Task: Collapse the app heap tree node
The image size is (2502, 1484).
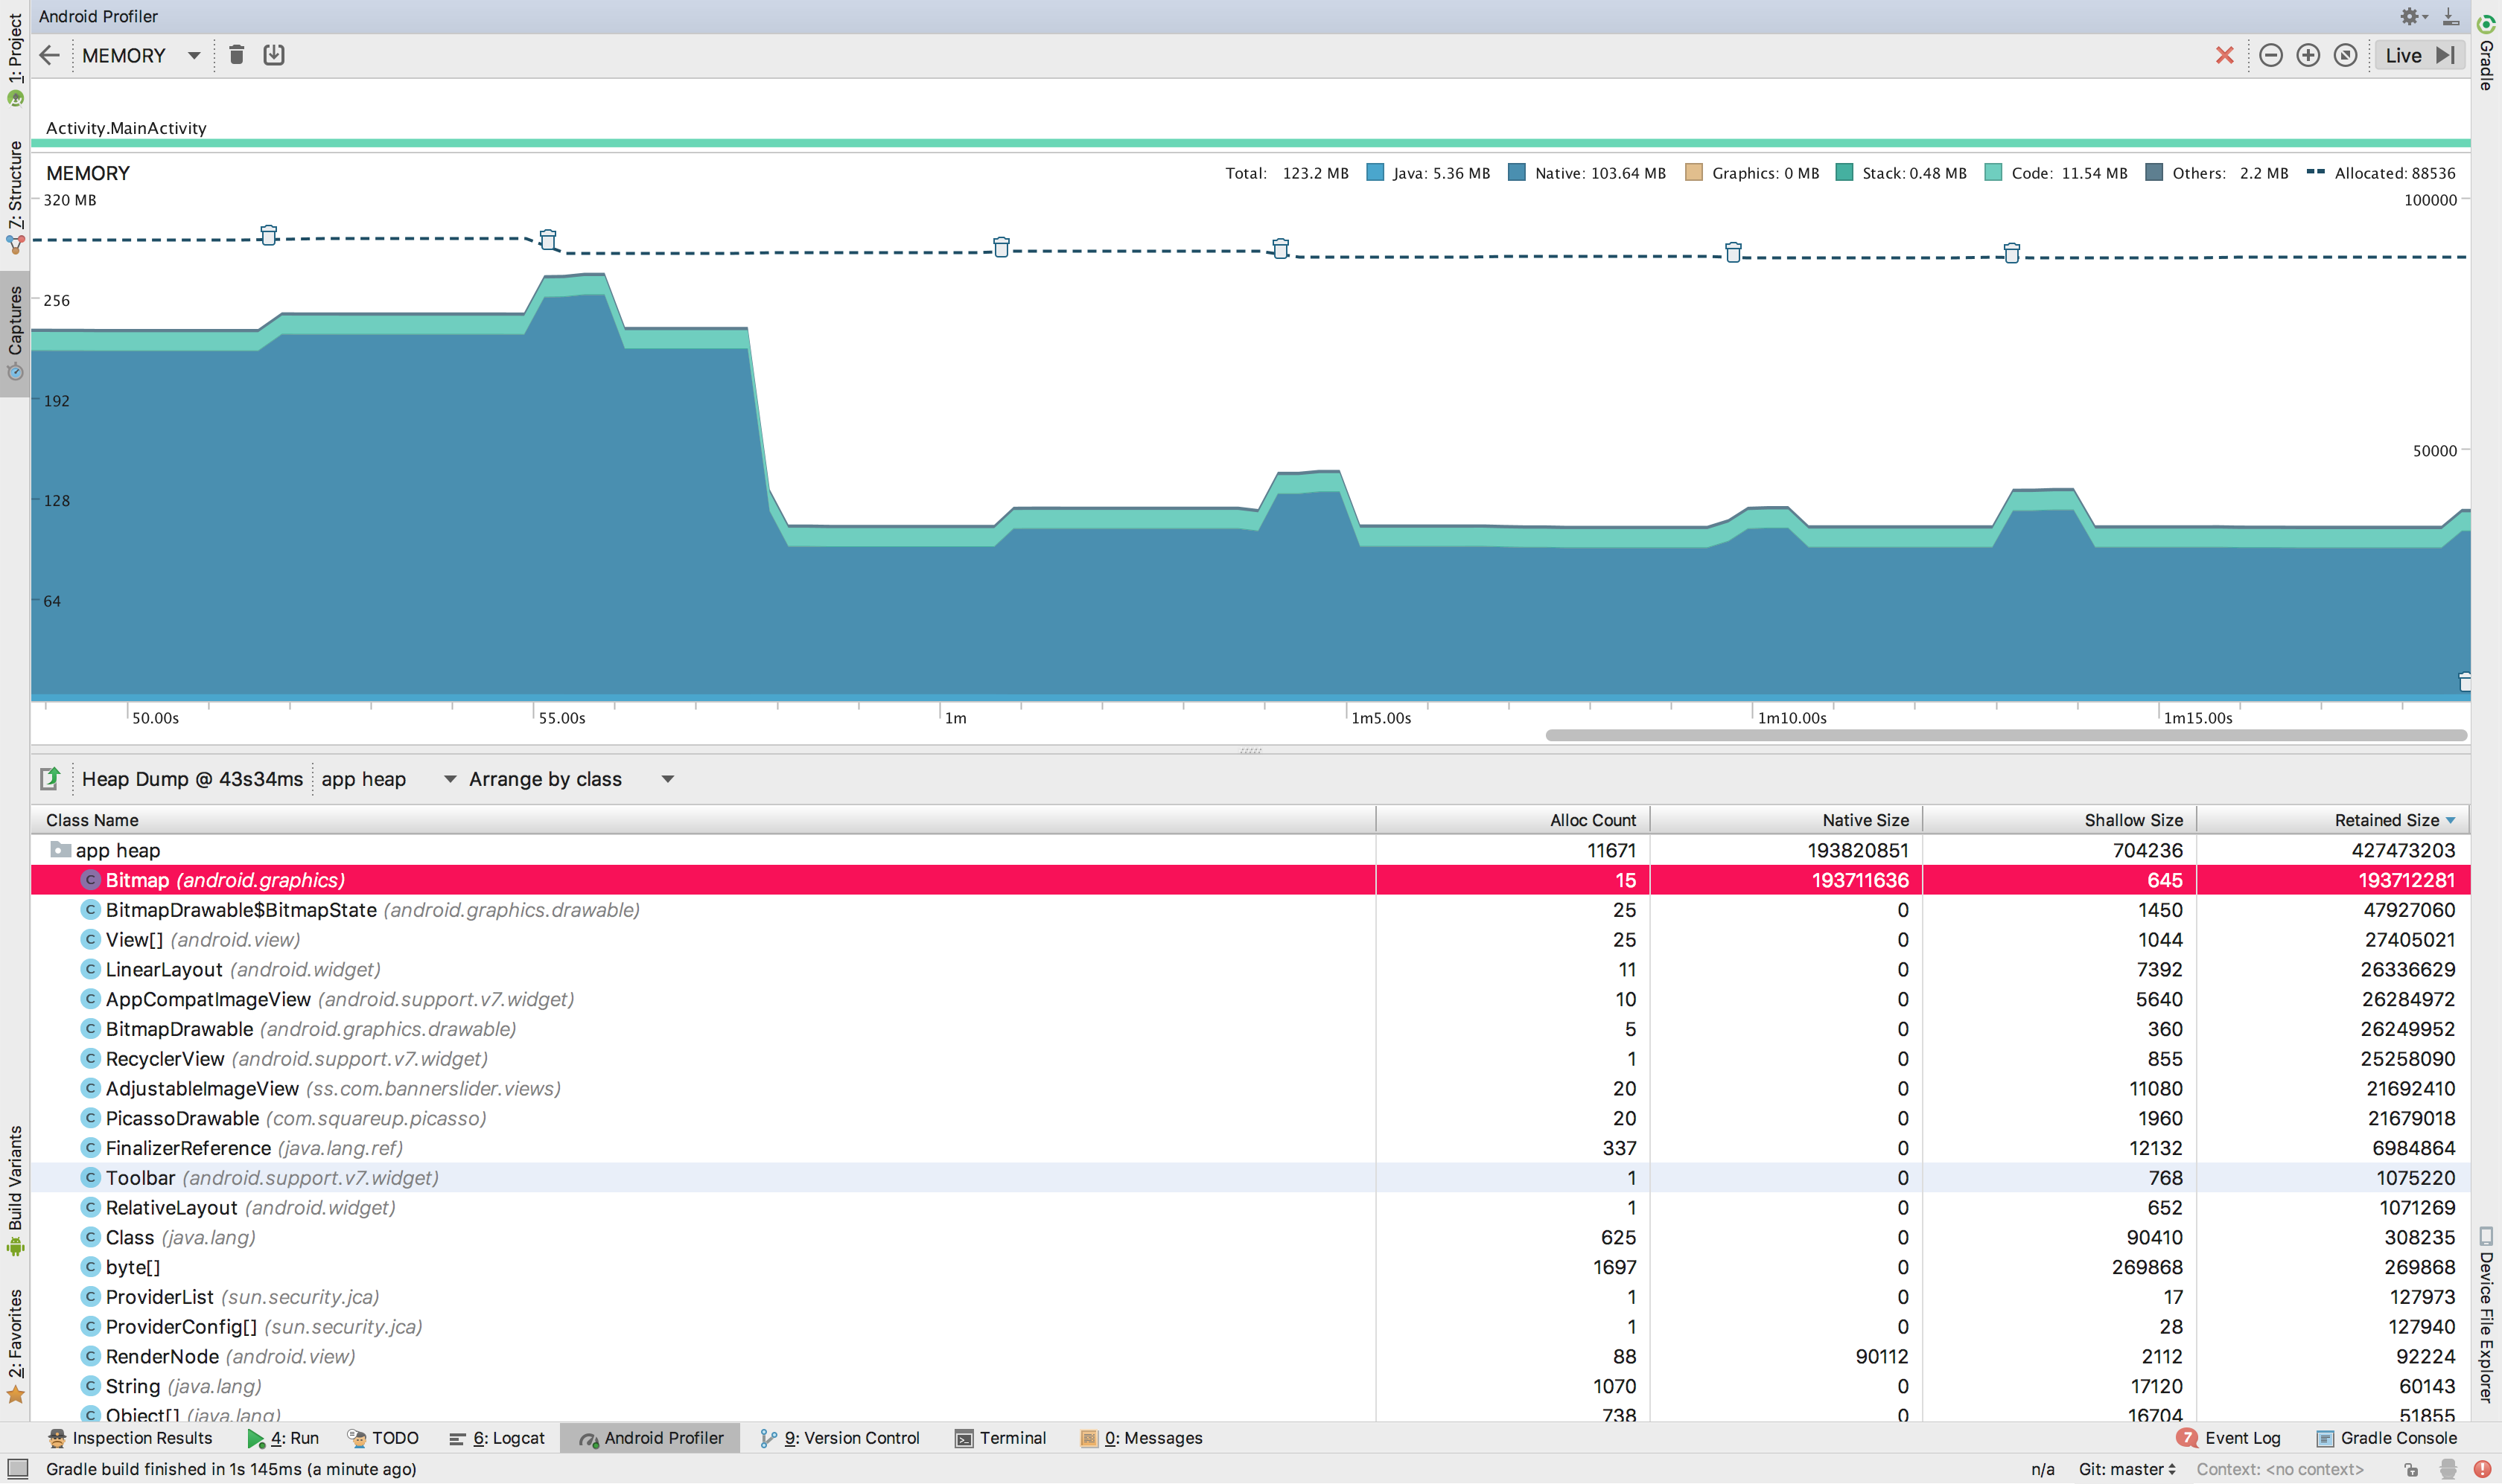Action: [x=60, y=850]
